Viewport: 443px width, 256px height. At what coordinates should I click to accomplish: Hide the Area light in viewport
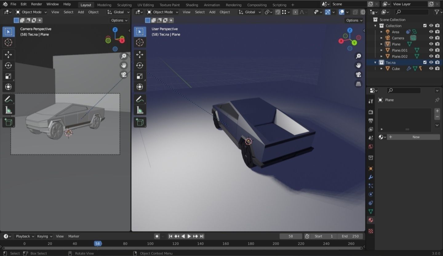[x=431, y=32]
